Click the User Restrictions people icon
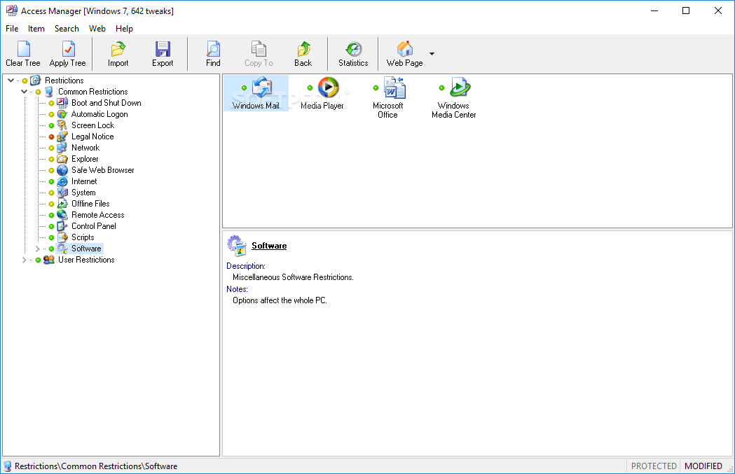This screenshot has width=735, height=474. (49, 260)
